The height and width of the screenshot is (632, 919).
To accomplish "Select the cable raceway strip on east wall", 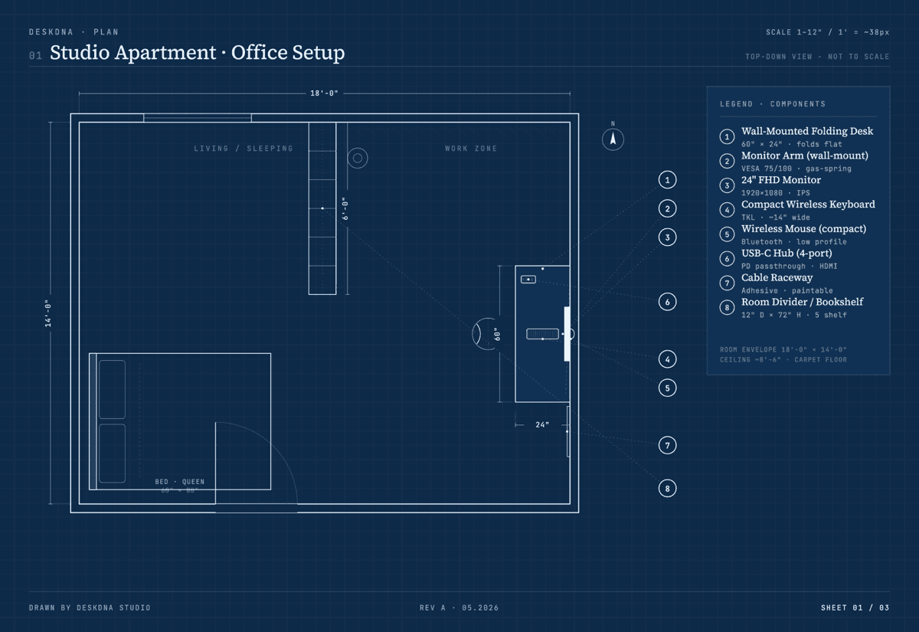I will [568, 431].
